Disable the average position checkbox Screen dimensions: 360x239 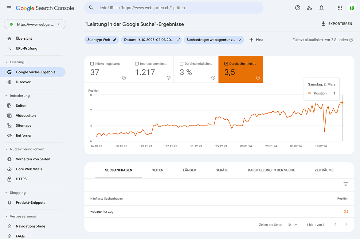pyautogui.click(x=226, y=64)
